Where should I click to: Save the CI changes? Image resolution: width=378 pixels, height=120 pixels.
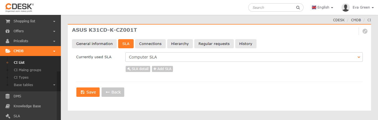click(88, 92)
